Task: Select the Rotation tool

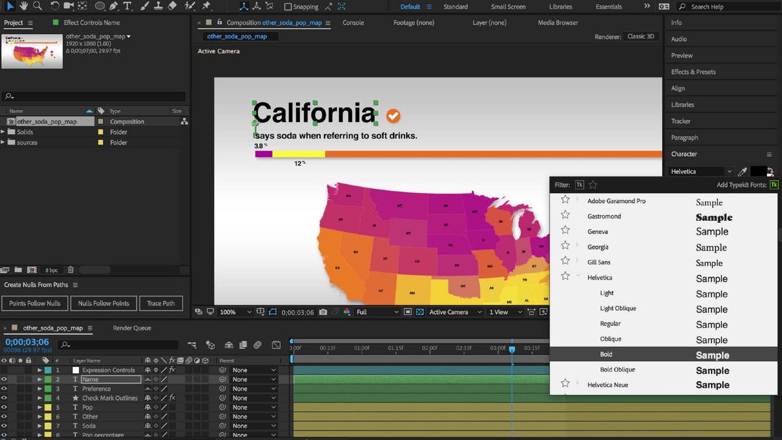Action: tap(55, 6)
